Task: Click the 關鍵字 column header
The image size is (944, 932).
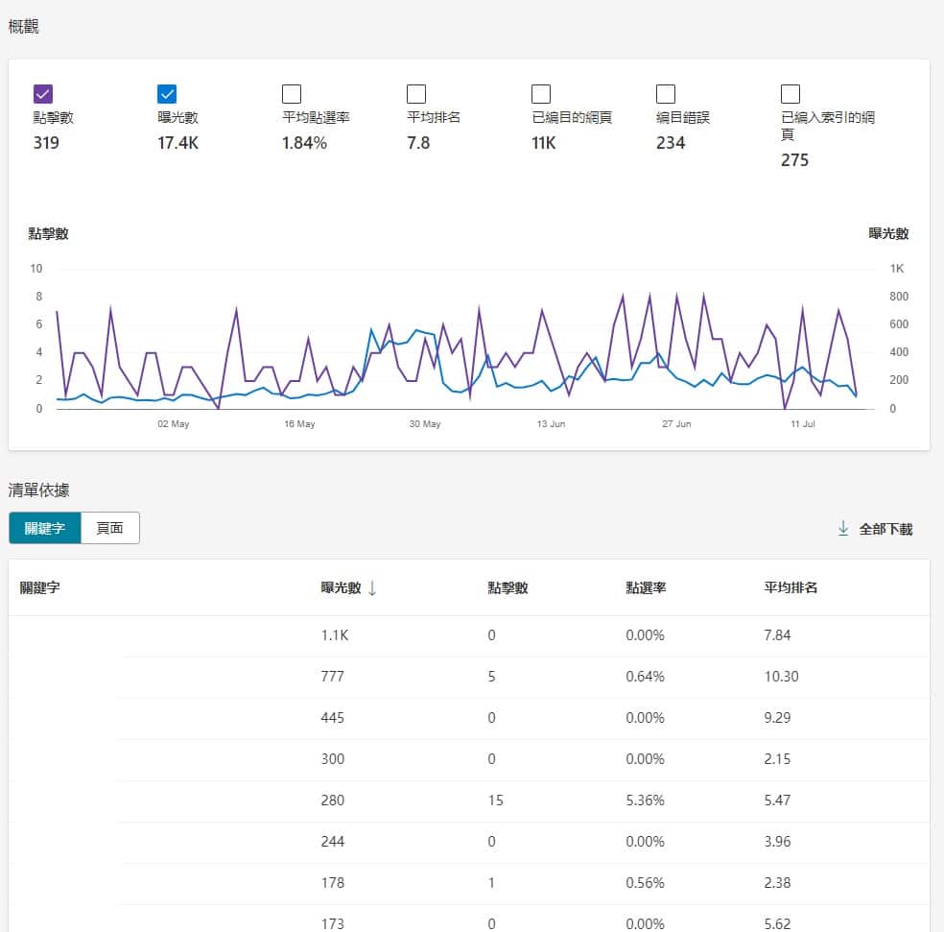Action: 40,587
